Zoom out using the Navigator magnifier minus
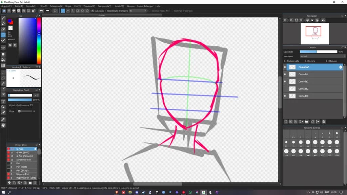 [301, 20]
